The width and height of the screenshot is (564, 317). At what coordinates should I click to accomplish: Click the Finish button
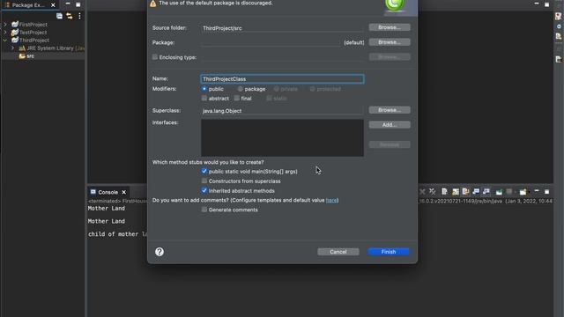coord(389,252)
